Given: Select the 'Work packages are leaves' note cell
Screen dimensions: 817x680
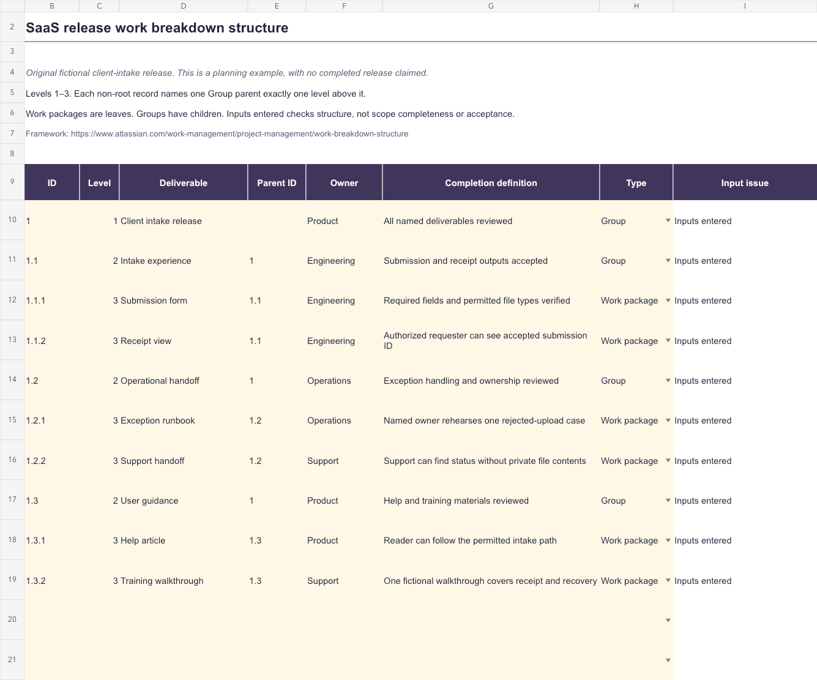Looking at the screenshot, I should pyautogui.click(x=270, y=114).
